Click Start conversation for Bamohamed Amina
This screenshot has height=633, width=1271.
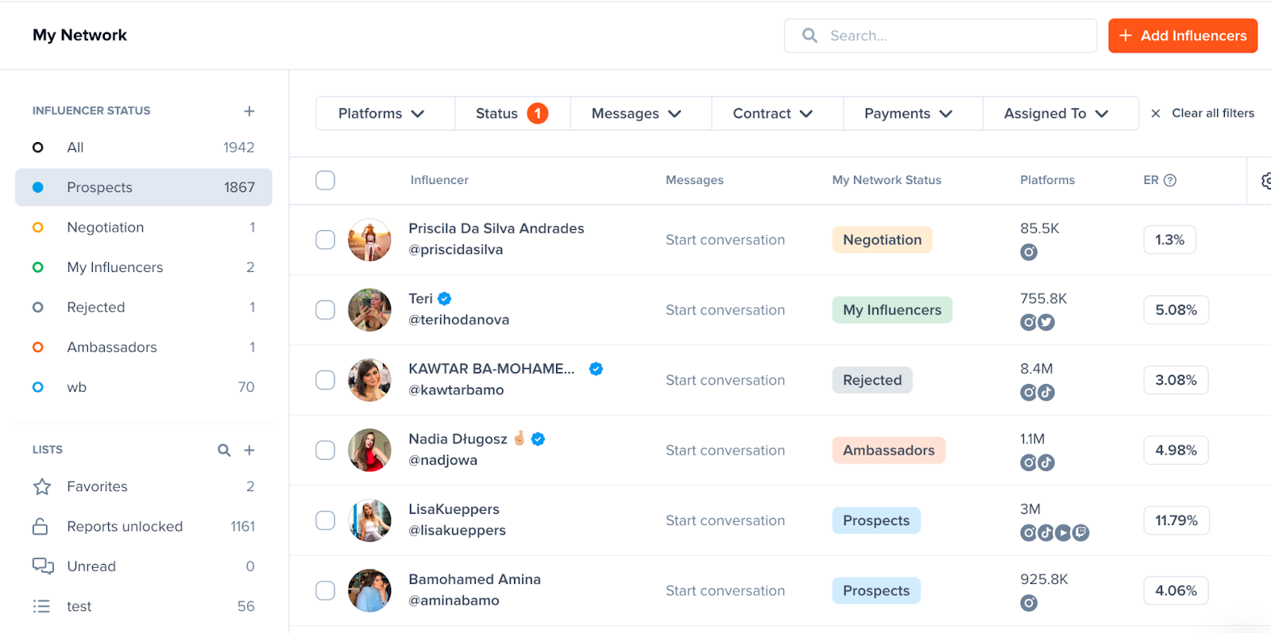click(x=724, y=590)
